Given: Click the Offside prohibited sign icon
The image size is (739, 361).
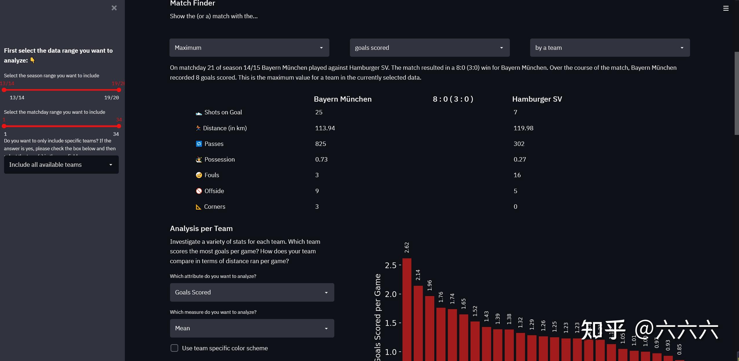Looking at the screenshot, I should (199, 191).
